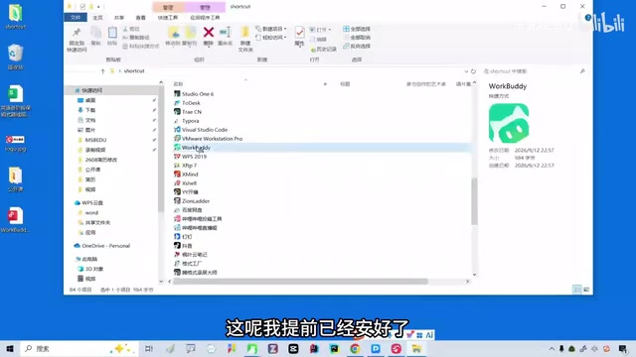636x357 pixels.
Task: Click the History button in ribbon
Action: 324,49
